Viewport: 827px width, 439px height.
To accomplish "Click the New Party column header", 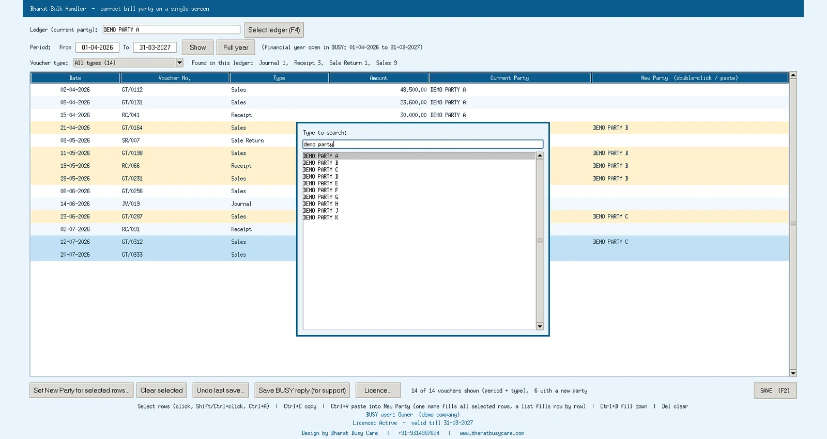I will pyautogui.click(x=690, y=78).
